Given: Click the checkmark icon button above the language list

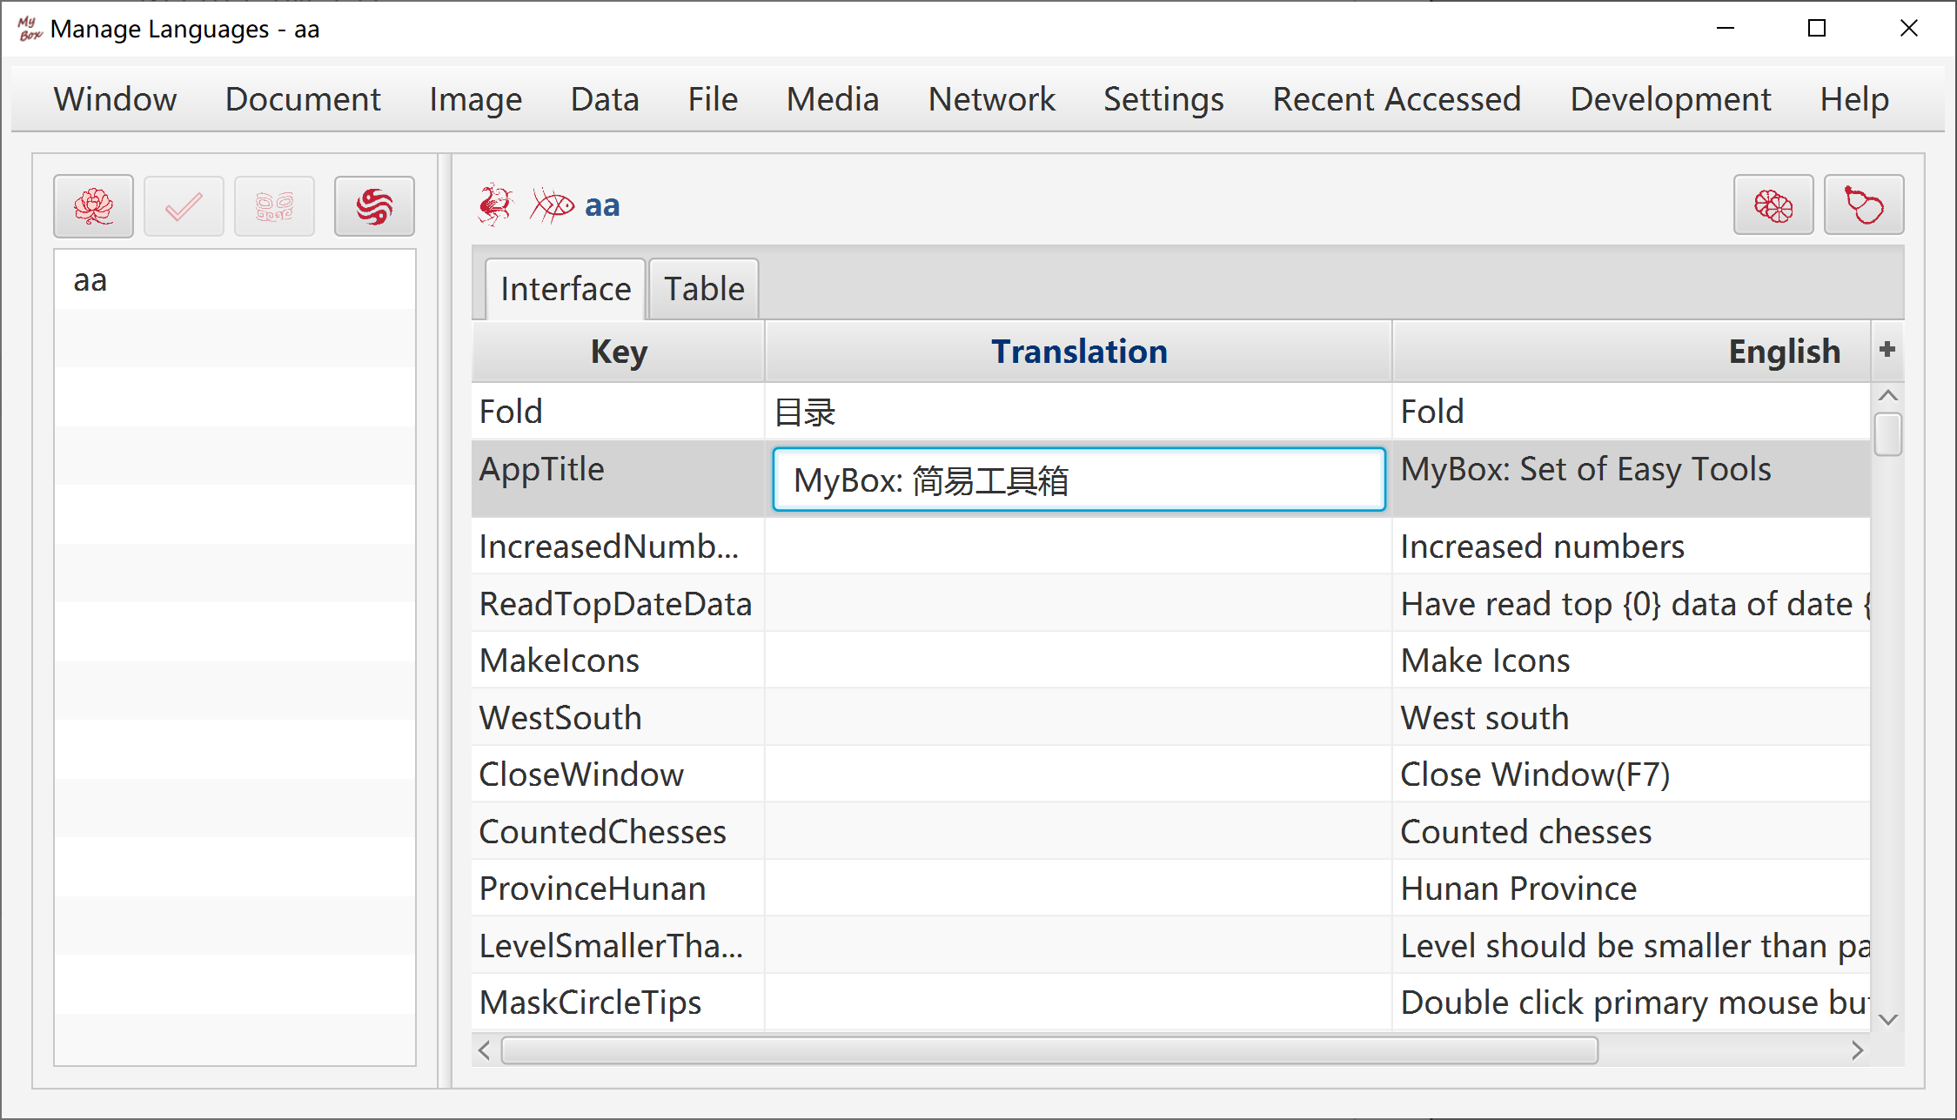Looking at the screenshot, I should [x=184, y=206].
